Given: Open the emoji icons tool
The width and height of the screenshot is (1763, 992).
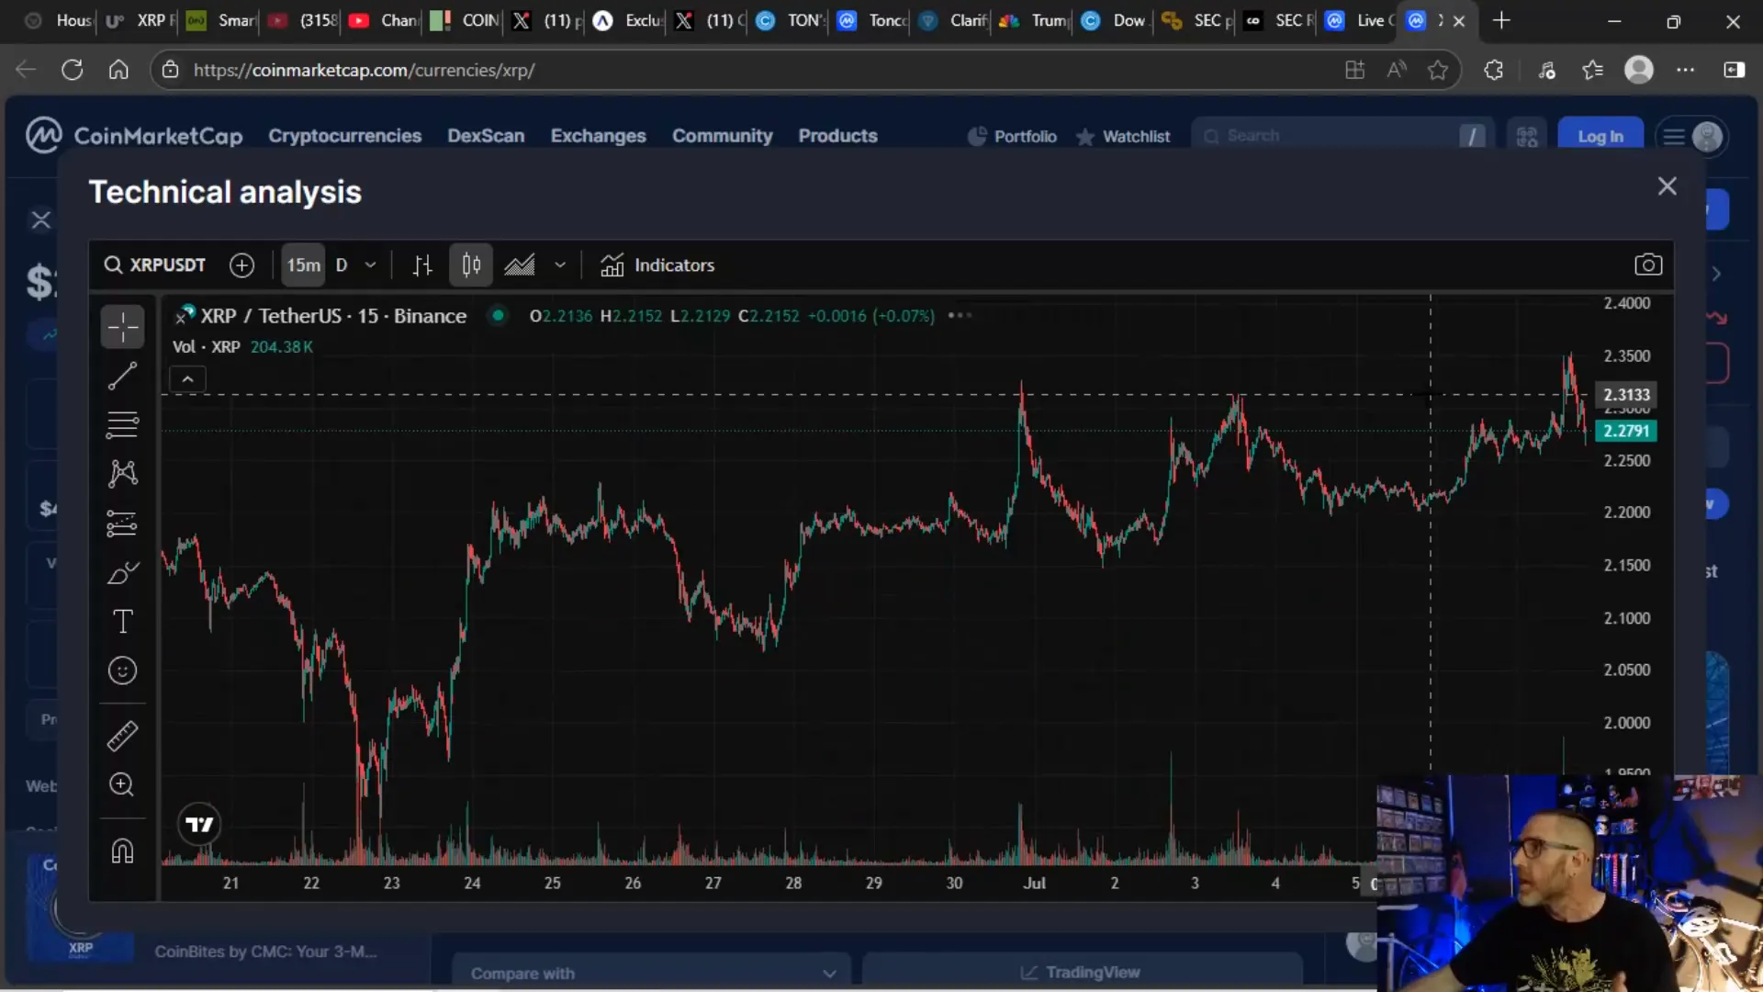Looking at the screenshot, I should (122, 671).
